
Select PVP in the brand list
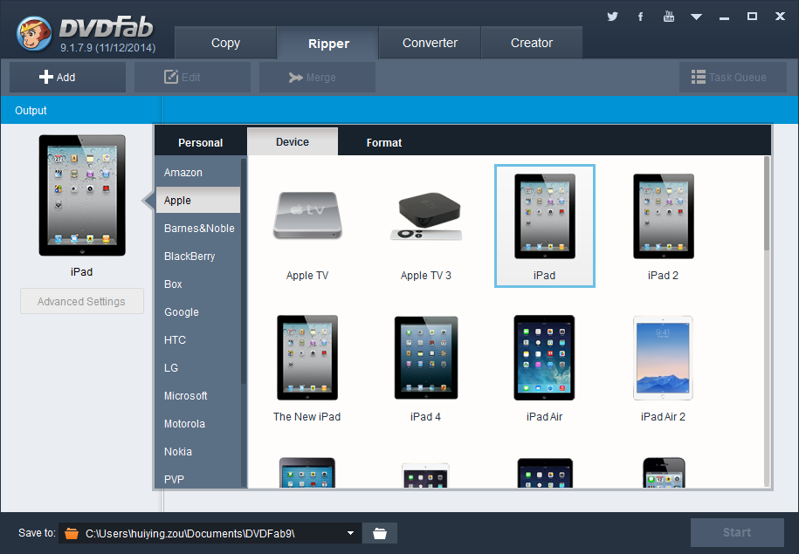pyautogui.click(x=197, y=479)
